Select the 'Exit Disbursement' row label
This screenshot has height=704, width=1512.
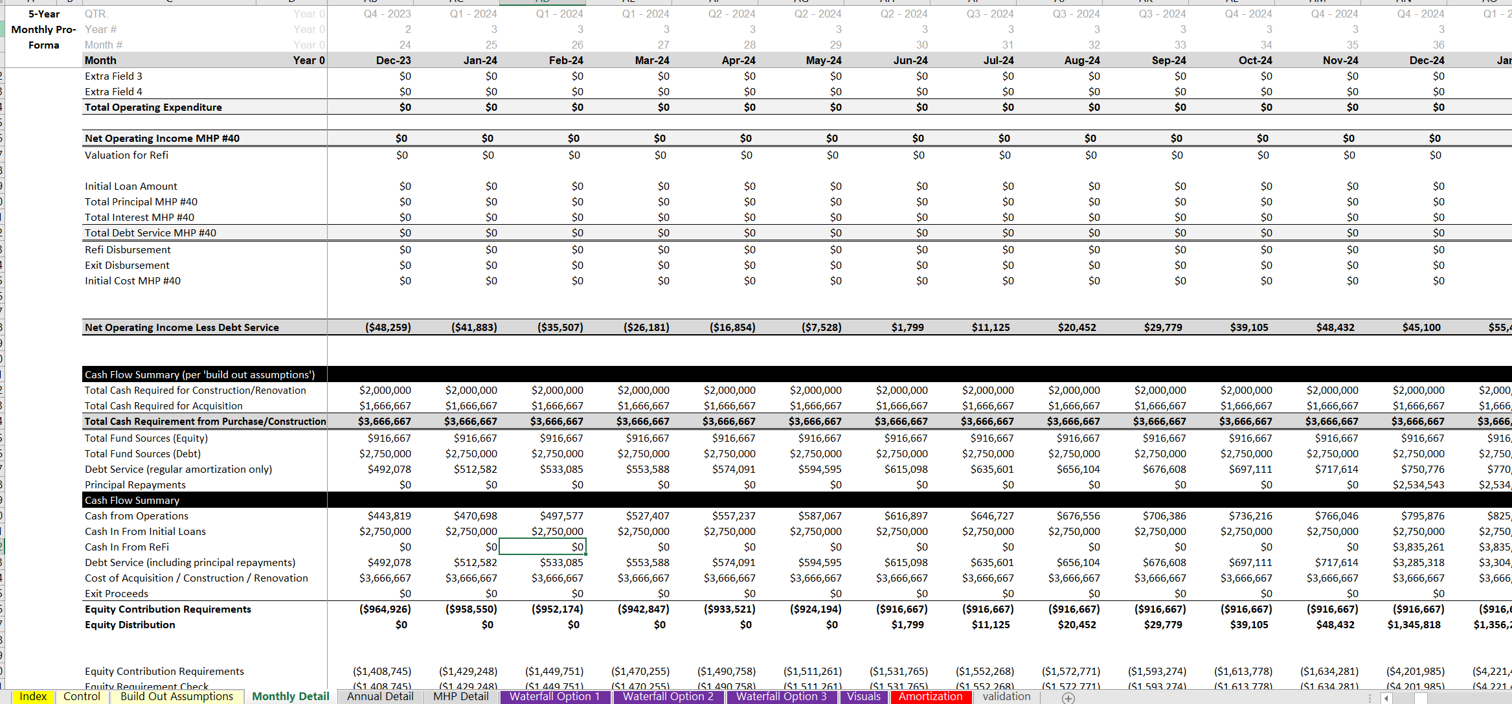point(127,265)
